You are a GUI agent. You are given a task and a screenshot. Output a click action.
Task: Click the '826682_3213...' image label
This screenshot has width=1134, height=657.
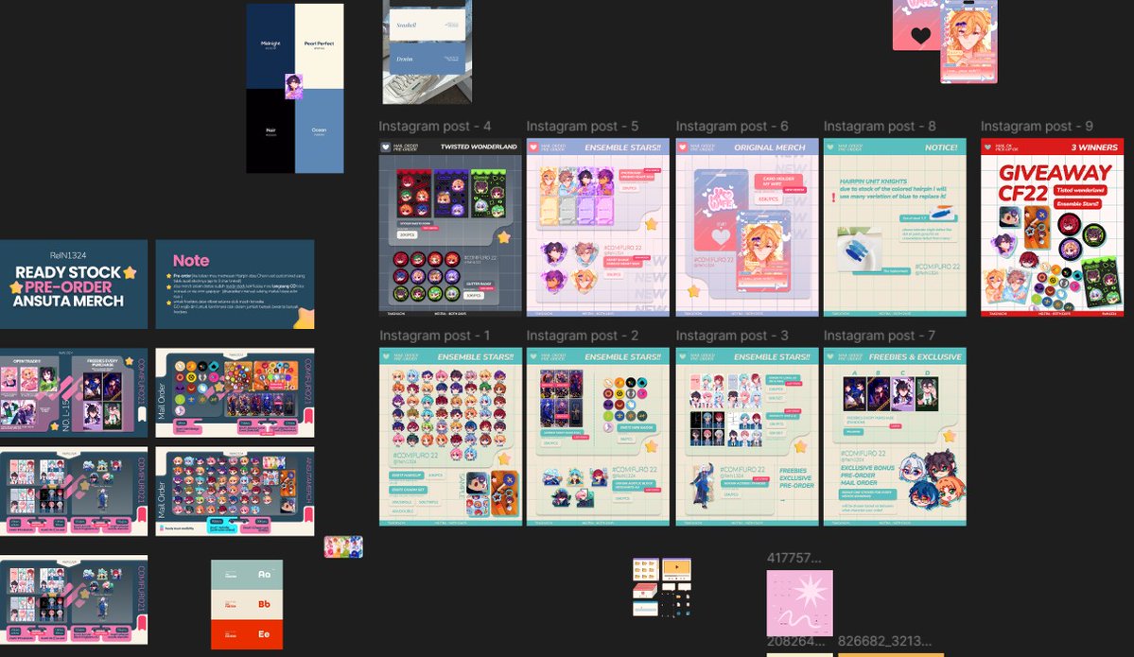[884, 641]
